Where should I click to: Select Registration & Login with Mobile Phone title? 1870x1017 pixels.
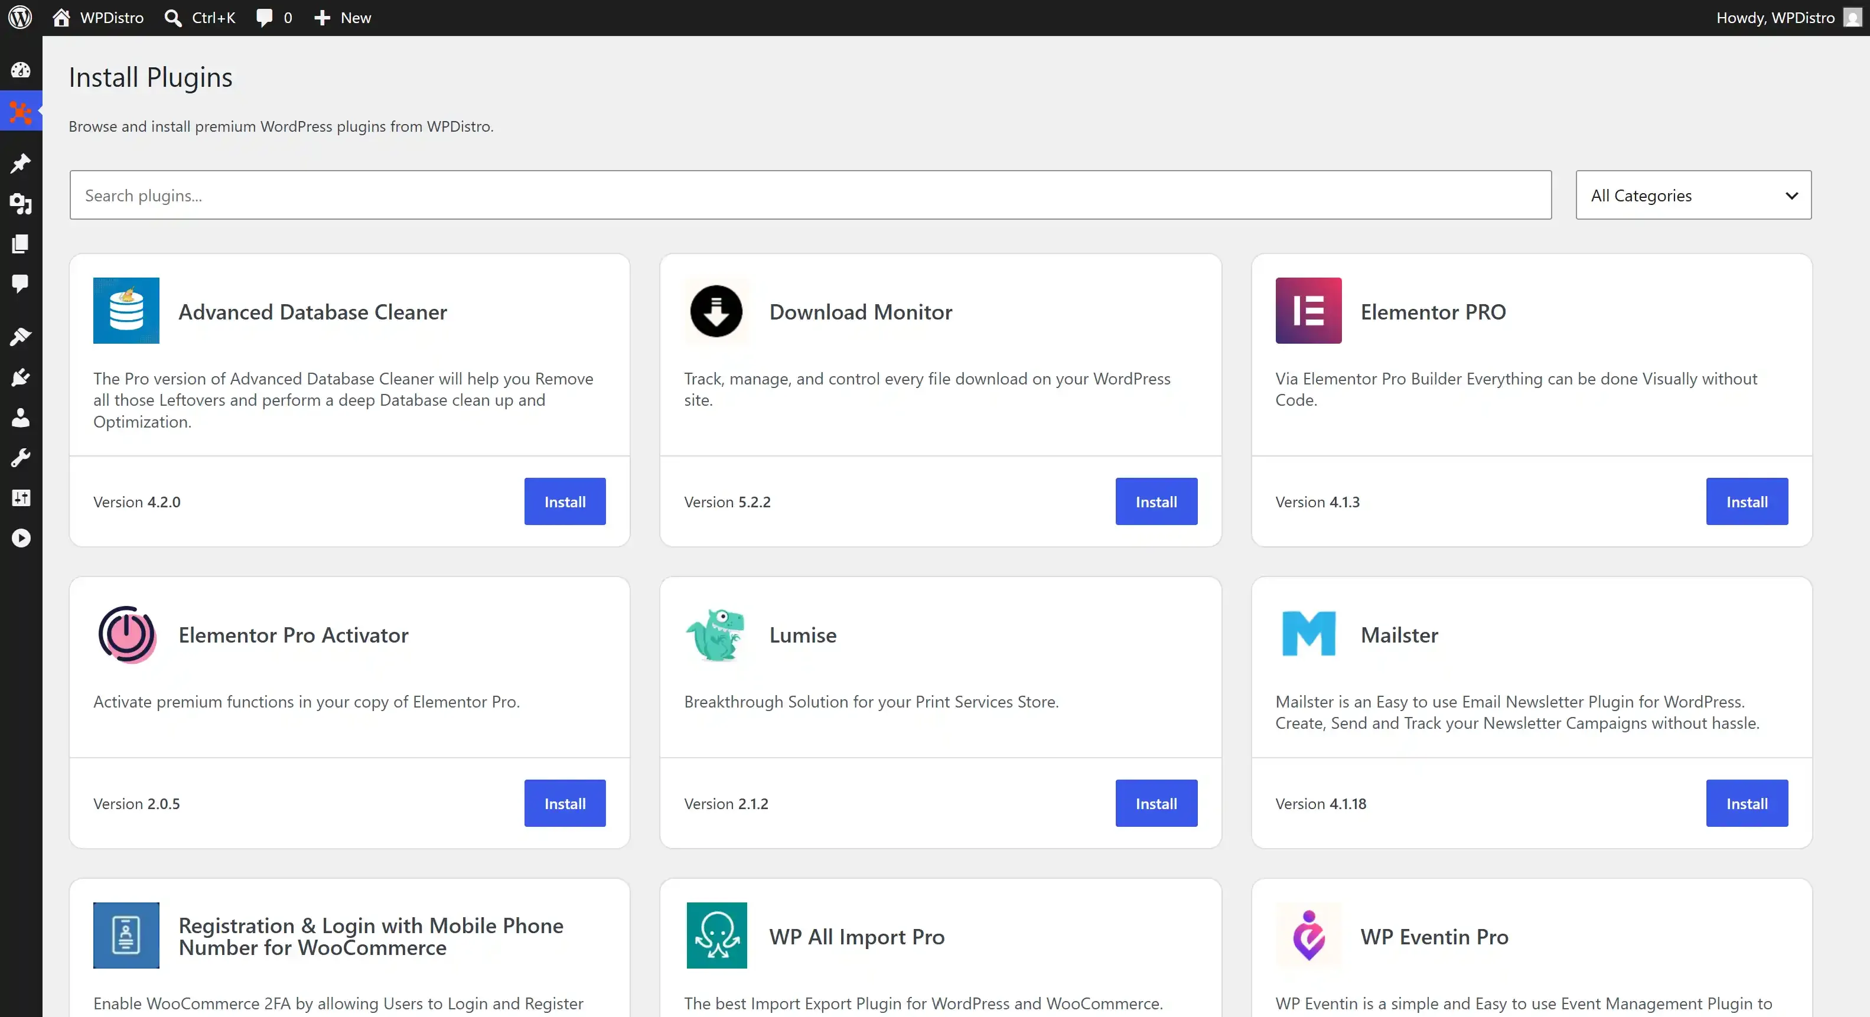371,937
